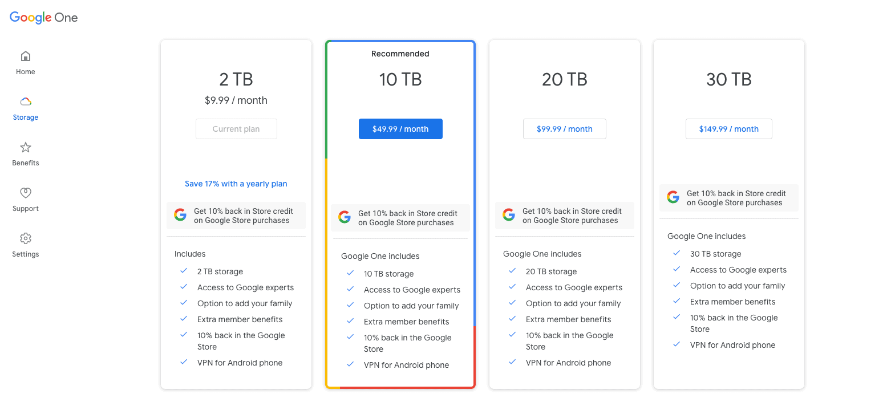Choose the $49.99 / month plan button
Viewport: 895px width, 414px height.
pyautogui.click(x=400, y=129)
